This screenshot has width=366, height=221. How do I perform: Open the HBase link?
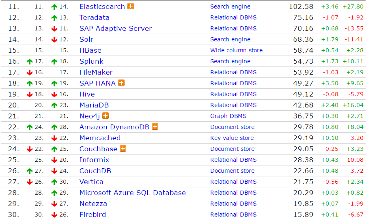[90, 50]
